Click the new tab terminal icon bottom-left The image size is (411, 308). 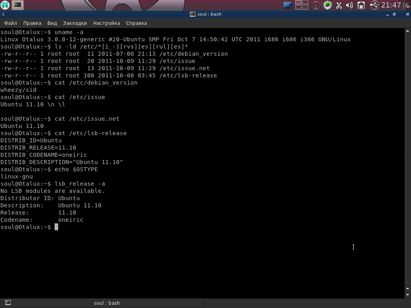pos(8,303)
